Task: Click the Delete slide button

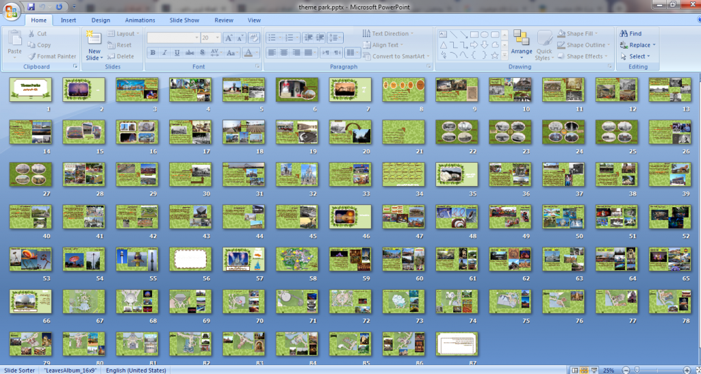Action: tap(120, 56)
